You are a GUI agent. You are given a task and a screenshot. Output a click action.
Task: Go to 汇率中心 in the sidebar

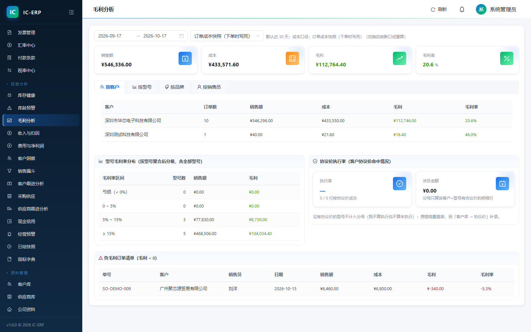(x=41, y=45)
